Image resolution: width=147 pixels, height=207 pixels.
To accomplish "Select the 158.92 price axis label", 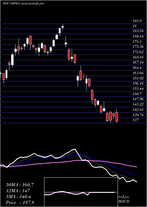I will coord(138,78).
